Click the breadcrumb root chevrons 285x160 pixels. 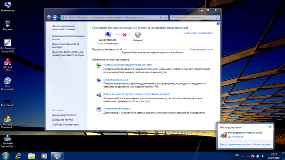click(66, 18)
